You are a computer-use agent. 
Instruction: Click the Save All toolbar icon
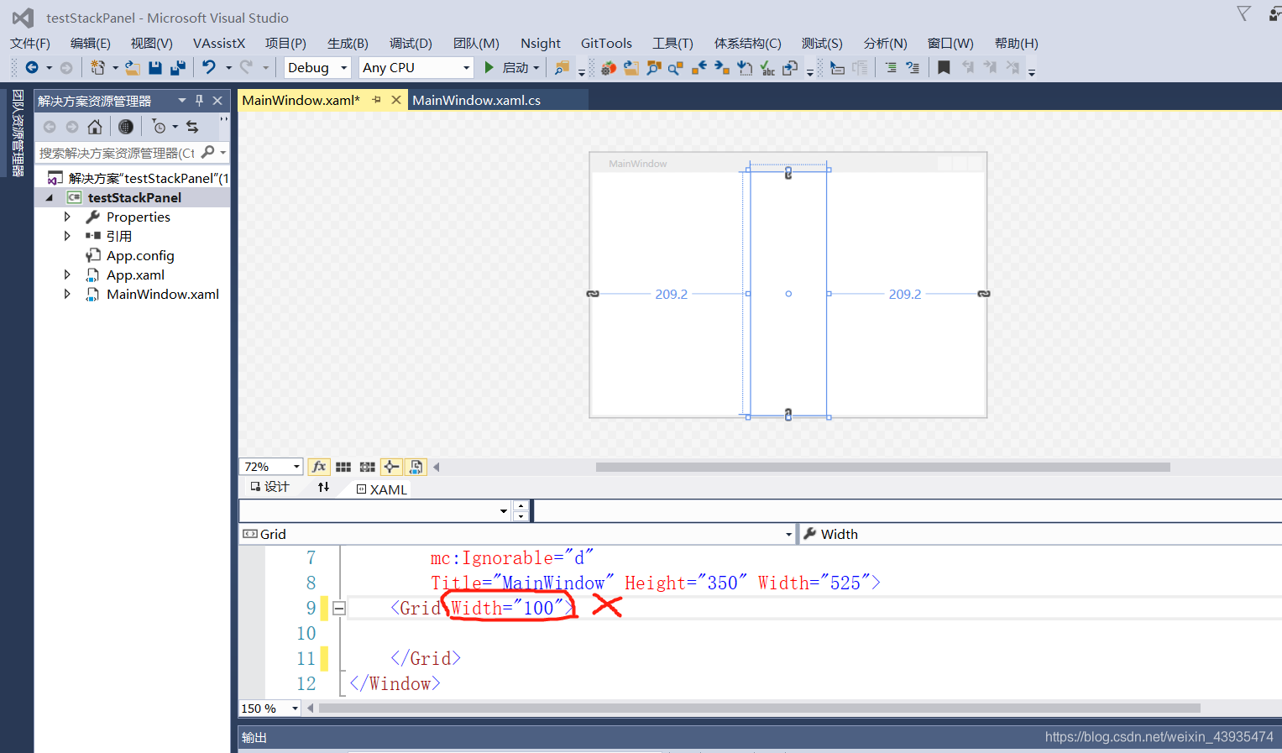tap(178, 68)
